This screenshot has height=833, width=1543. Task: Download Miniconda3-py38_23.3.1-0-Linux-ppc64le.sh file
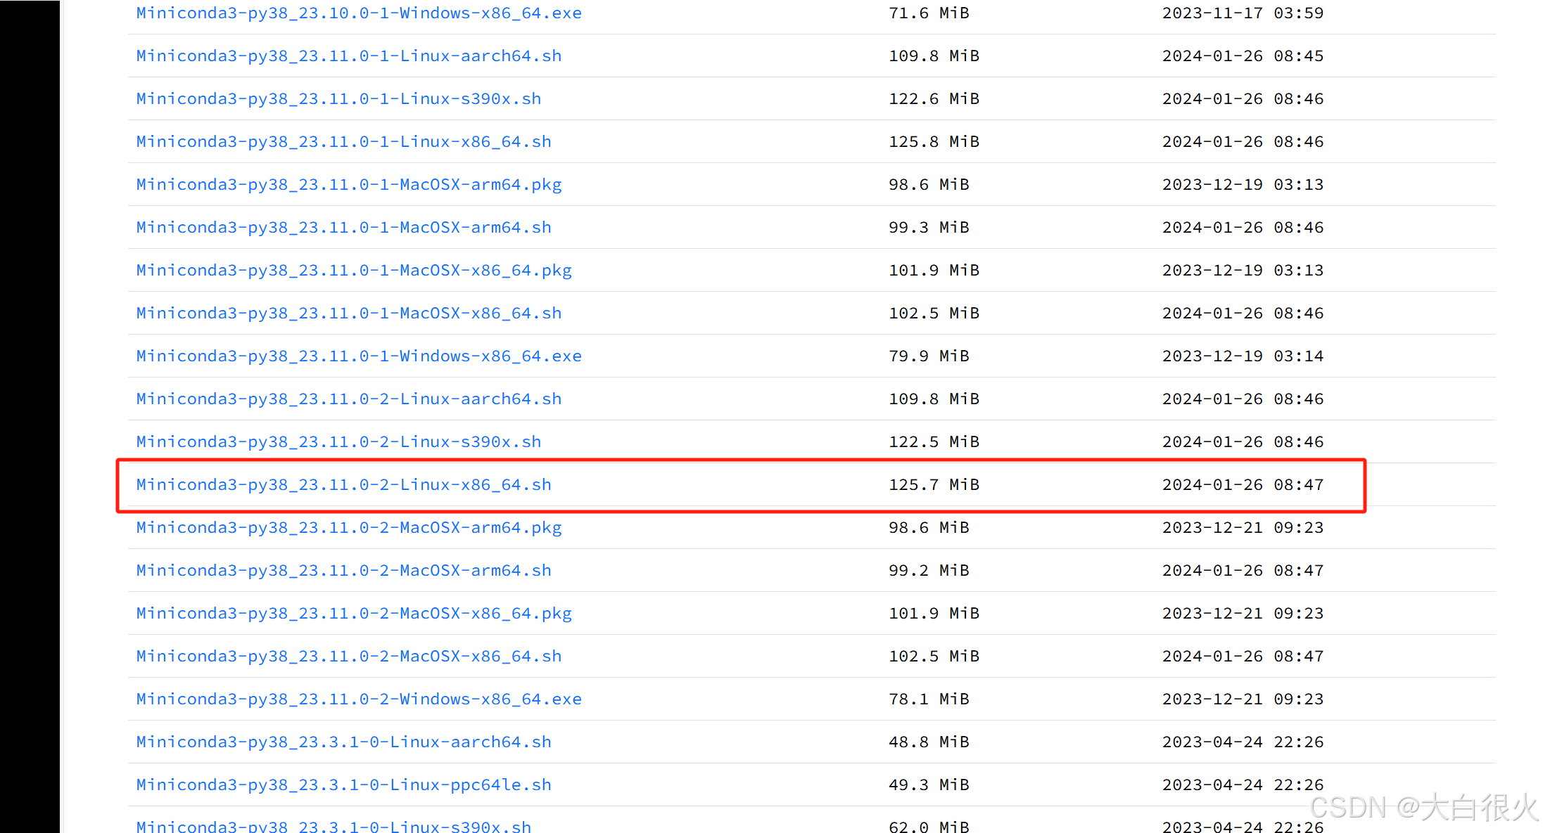tap(343, 785)
